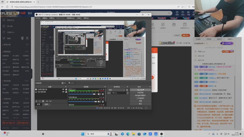Bookmark this page with the star icon
This screenshot has width=244, height=137.
[182, 7]
